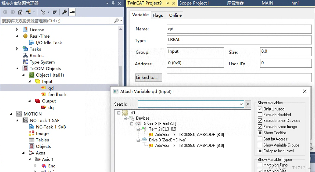315x172 pixels.
Task: Click the Home icon in Solution Explorer toolbar
Action: point(20,12)
